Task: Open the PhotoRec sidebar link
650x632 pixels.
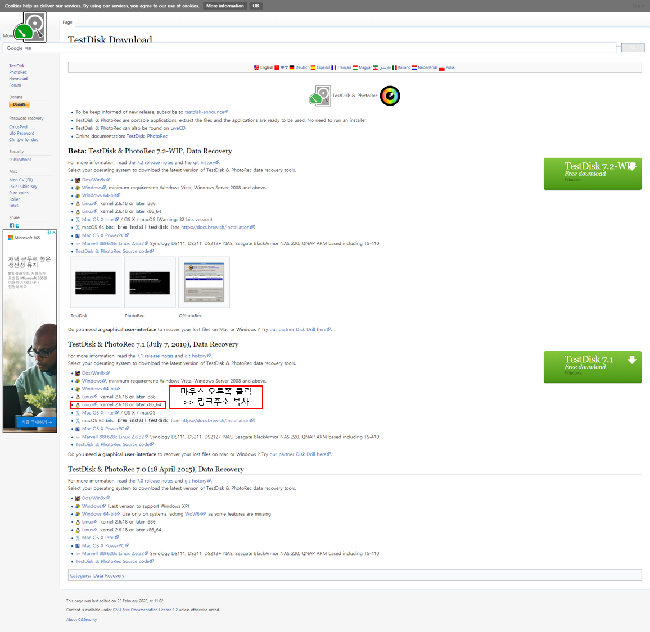Action: point(18,72)
